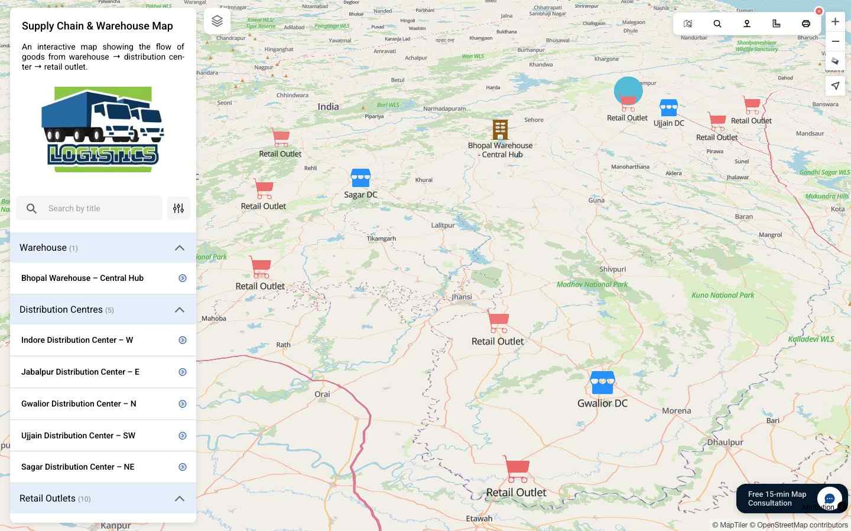851x531 pixels.
Task: Collapse the Distribution Centres section
Action: 180,310
